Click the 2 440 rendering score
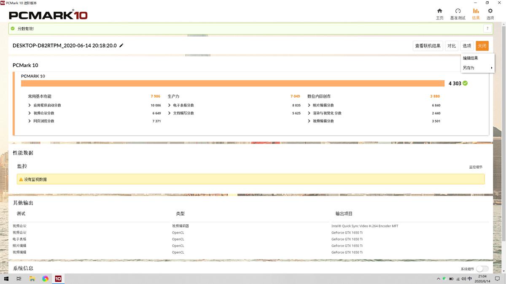506x284 pixels. (x=436, y=113)
